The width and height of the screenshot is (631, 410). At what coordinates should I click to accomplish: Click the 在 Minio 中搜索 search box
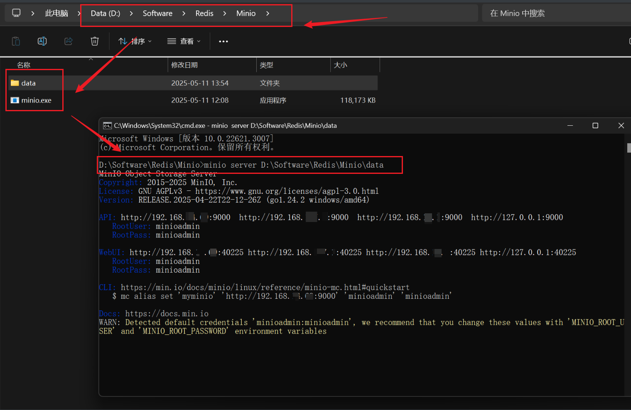tap(556, 13)
